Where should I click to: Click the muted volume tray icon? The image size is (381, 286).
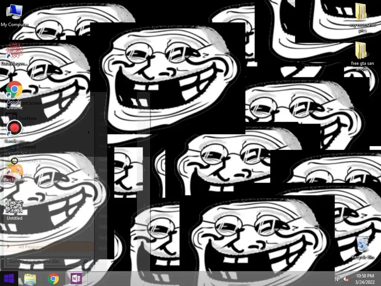[346, 279]
